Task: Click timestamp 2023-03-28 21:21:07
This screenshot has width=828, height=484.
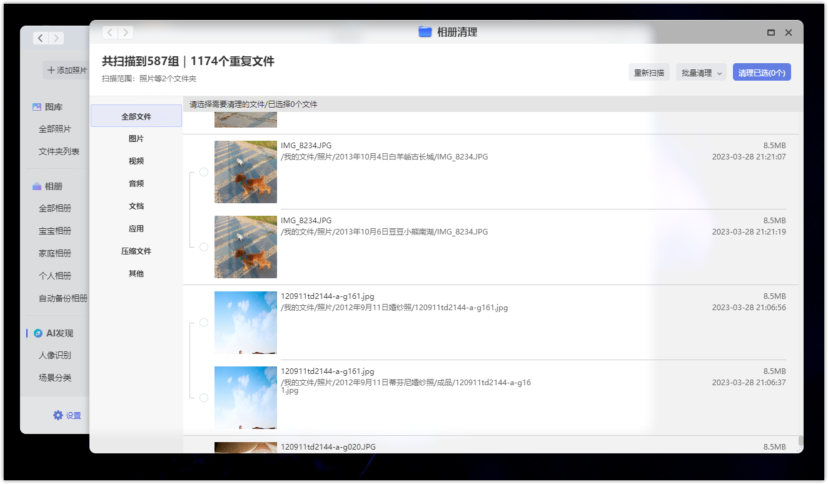Action: click(749, 157)
